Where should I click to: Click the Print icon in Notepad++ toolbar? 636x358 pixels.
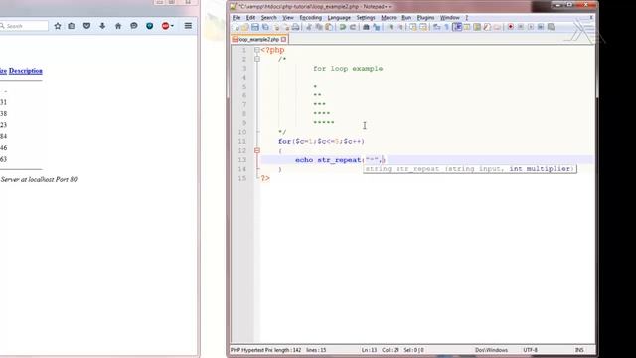[296, 27]
